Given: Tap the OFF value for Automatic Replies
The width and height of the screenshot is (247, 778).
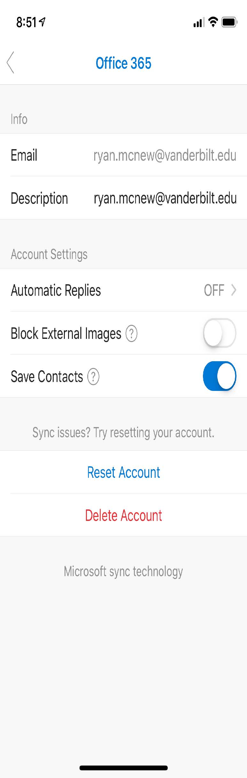Looking at the screenshot, I should tap(214, 290).
